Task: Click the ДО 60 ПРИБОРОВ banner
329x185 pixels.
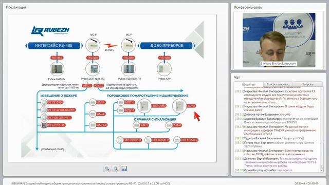Action: (x=167, y=46)
